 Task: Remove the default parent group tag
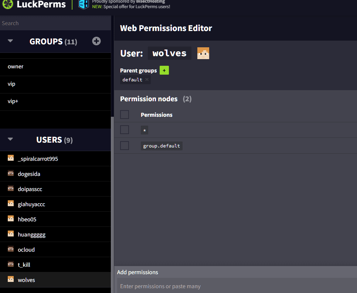pyautogui.click(x=147, y=79)
